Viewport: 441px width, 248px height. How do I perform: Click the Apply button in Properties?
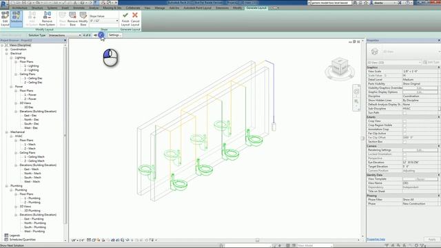click(432, 239)
